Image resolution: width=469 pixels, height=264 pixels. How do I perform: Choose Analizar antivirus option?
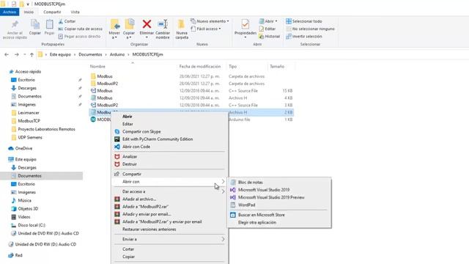(130, 156)
